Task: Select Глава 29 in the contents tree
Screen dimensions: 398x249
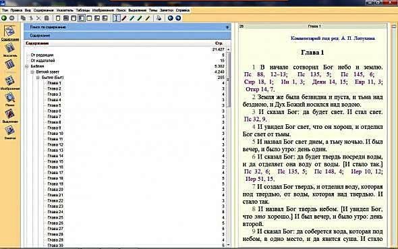Action: 55,240
